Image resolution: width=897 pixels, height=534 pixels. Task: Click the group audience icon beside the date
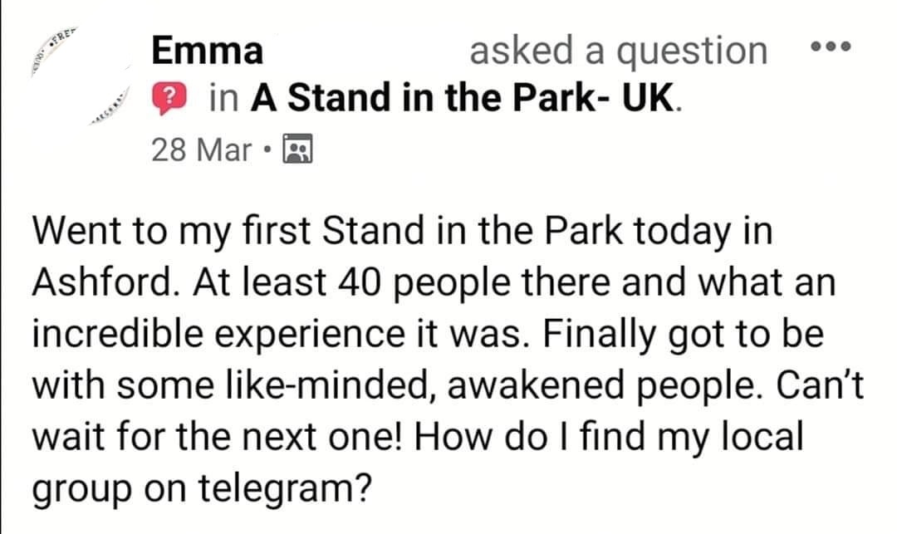click(297, 149)
